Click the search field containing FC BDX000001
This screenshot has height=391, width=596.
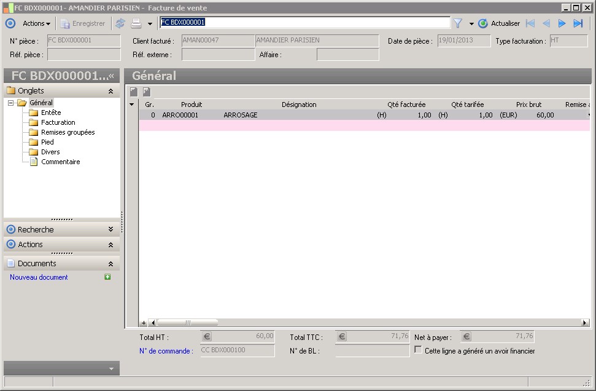[304, 22]
